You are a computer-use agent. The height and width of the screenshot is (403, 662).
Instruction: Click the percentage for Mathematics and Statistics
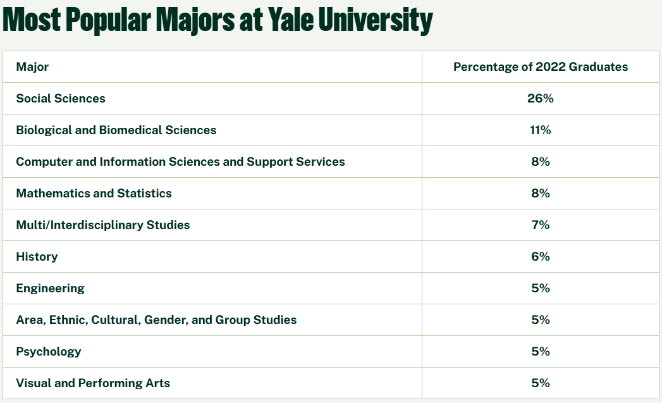[541, 194]
